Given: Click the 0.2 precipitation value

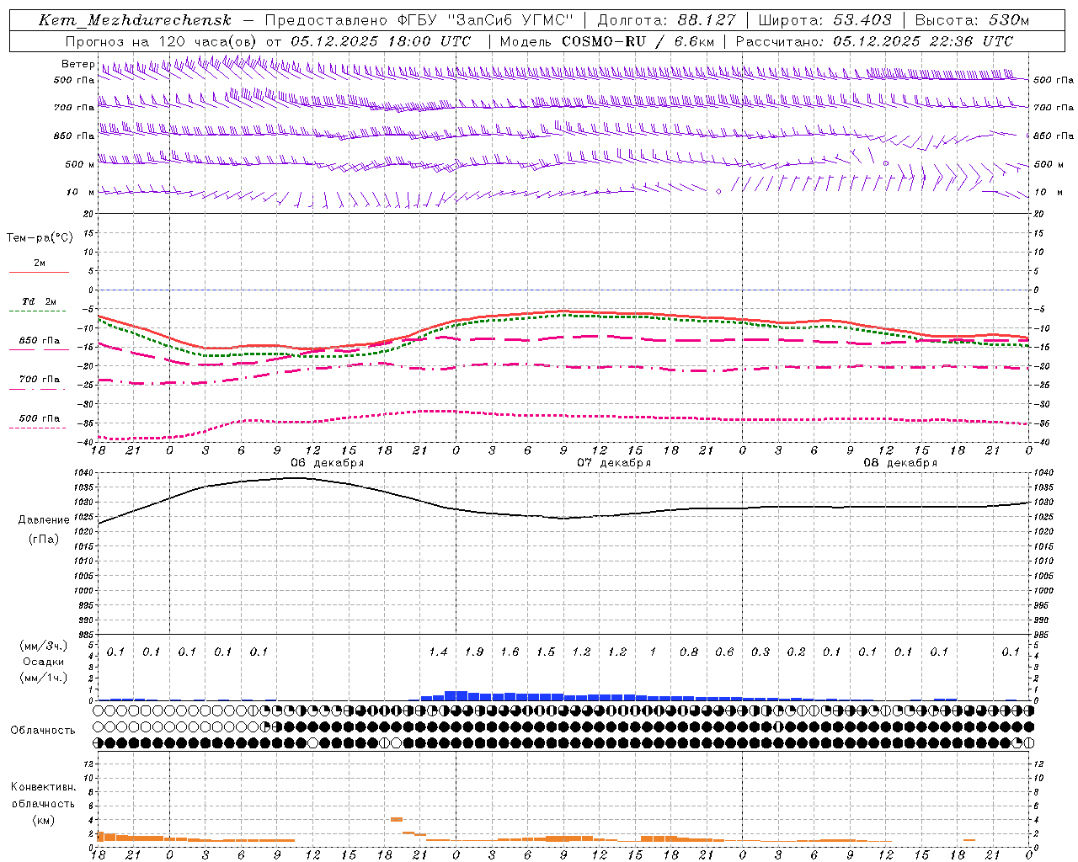Looking at the screenshot, I should (796, 652).
